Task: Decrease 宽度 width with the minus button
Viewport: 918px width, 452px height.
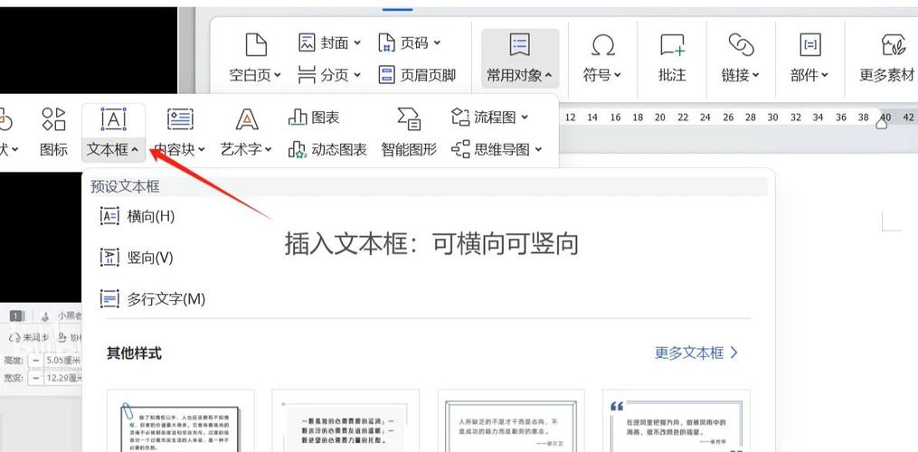Action: click(35, 378)
